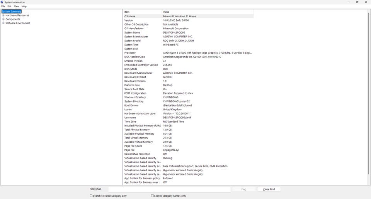Expand the Hardware Resources node
Viewport: 371px width, 199px height.
click(x=3, y=15)
